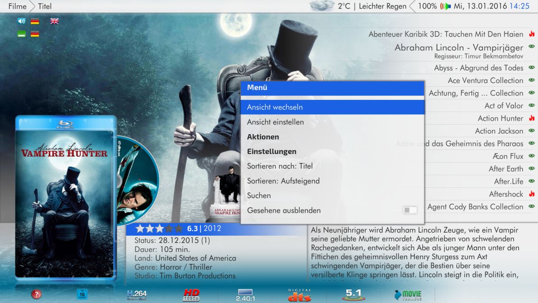This screenshot has width=538, height=303.
Task: Click the Digital DTS audio icon
Action: [x=299, y=295]
